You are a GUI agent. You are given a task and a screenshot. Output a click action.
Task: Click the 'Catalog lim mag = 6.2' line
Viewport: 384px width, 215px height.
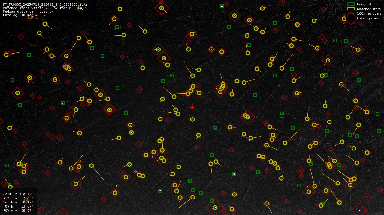[x=24, y=15]
